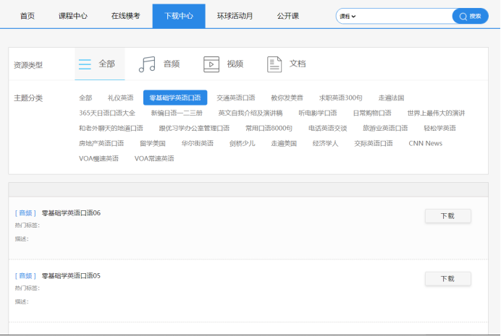Viewport: 501px width, 336px height.
Task: Choose 英文自我介绍及演讲稿 topic
Action: (x=250, y=113)
